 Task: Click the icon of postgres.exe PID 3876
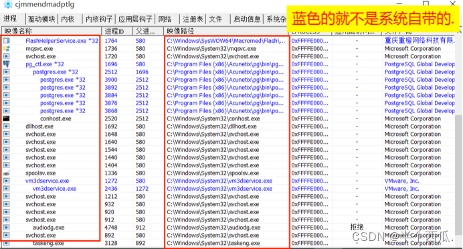6,103
